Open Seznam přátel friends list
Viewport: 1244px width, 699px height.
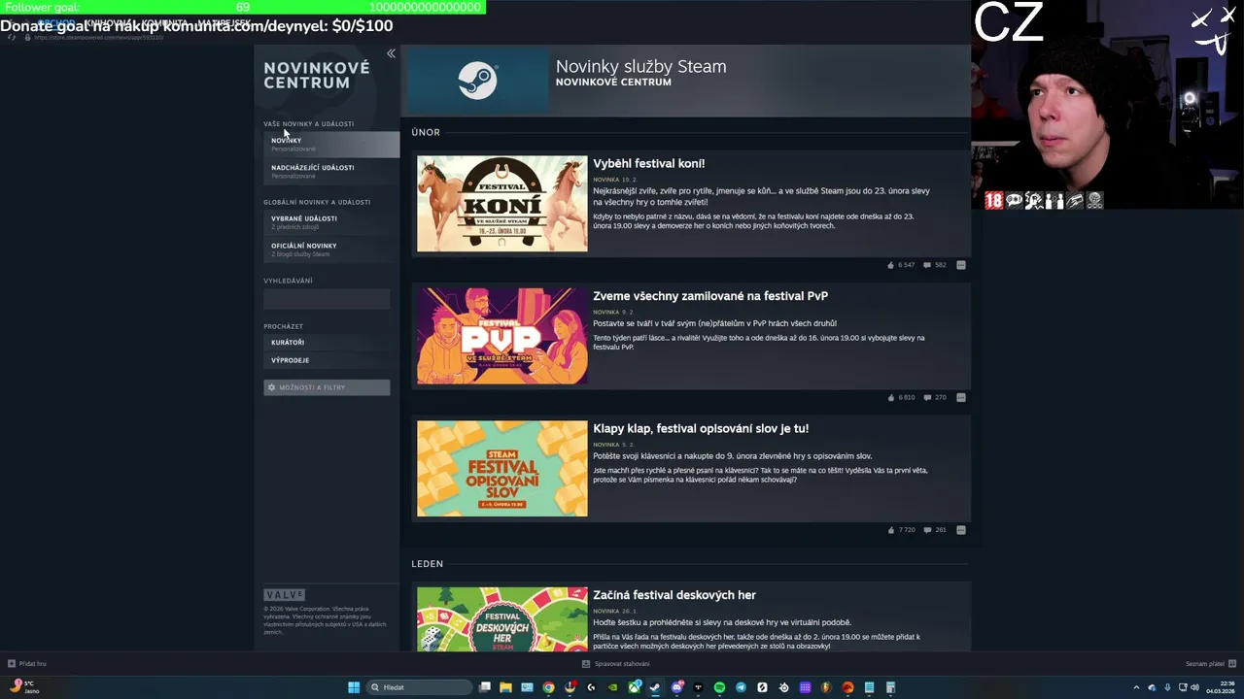(x=1210, y=664)
